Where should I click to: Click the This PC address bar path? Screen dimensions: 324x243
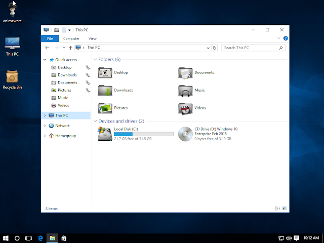[x=94, y=48]
